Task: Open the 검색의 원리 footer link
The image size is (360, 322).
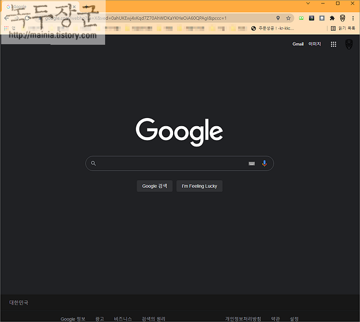Action: tap(153, 319)
